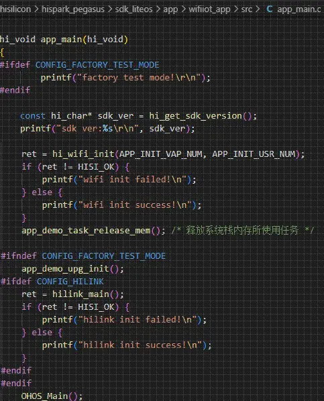
Task: Click the "wifi init failed!\n" string
Action: (x=132, y=179)
